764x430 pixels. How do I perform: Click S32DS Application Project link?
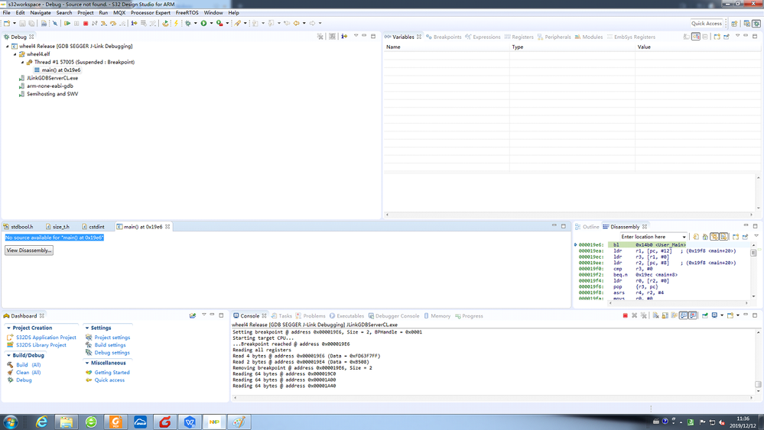click(47, 337)
